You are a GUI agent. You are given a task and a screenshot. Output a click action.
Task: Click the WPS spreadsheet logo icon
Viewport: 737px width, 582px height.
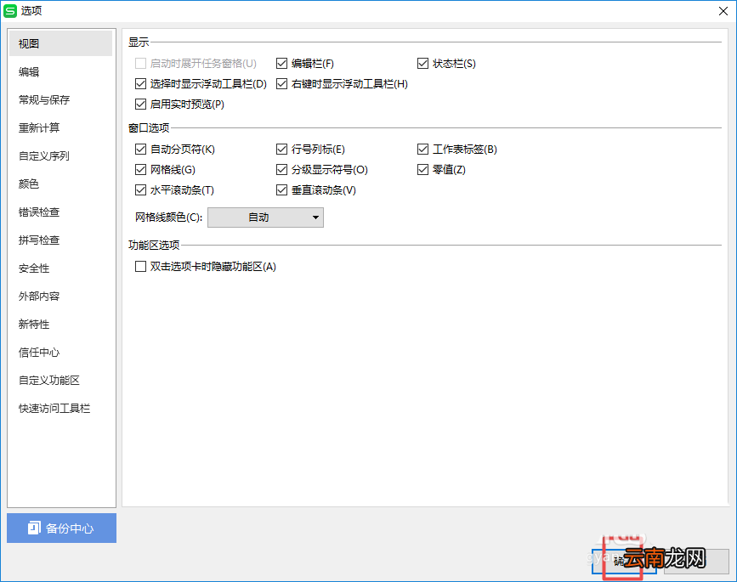[10, 11]
